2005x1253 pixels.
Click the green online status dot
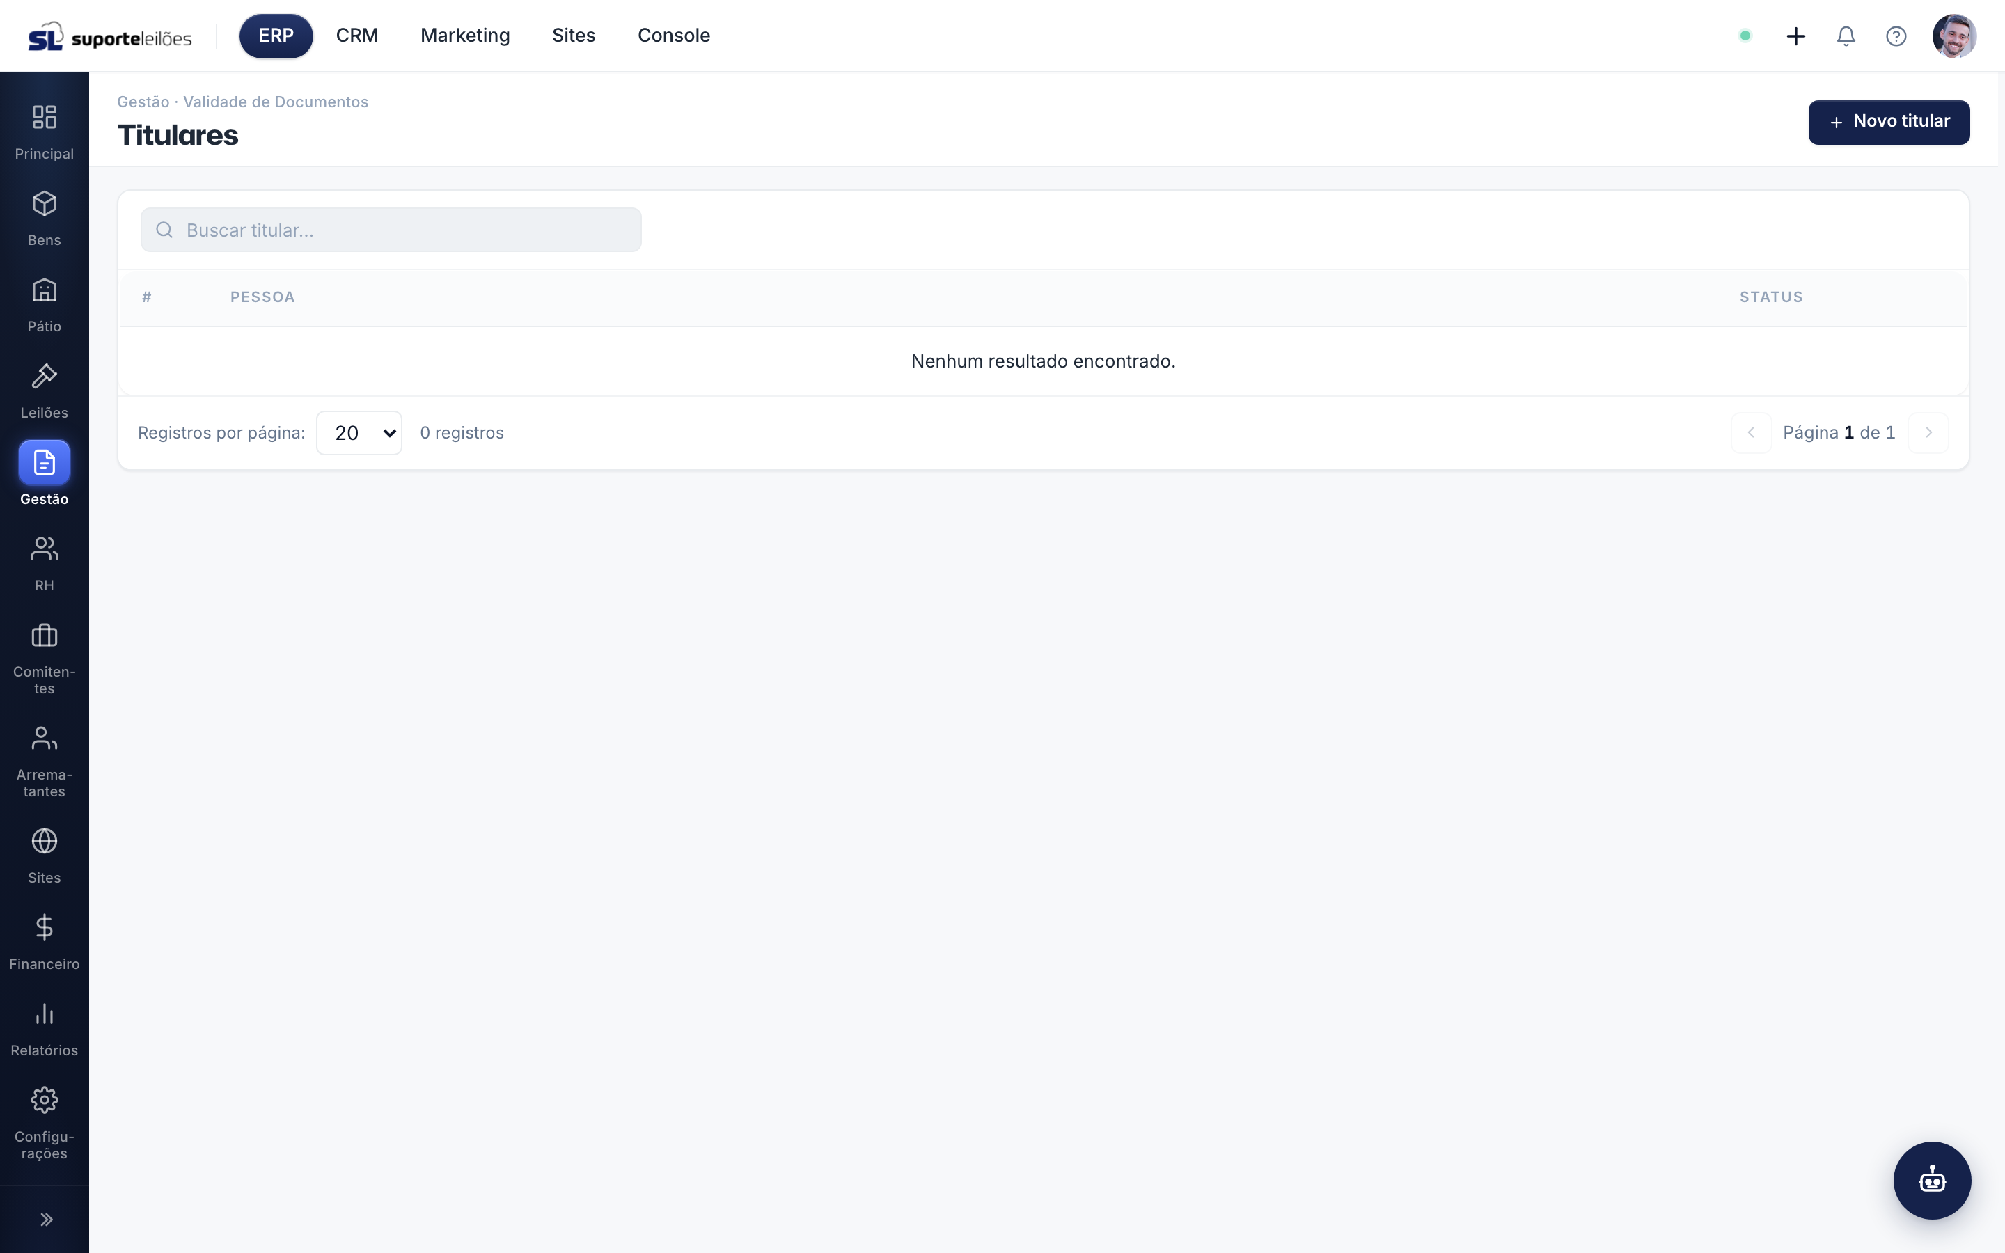1745,36
